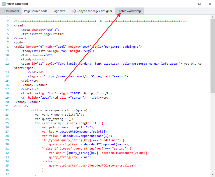Click the </tbody></table> text on line 16
215x177 pixels.
coord(35,85)
